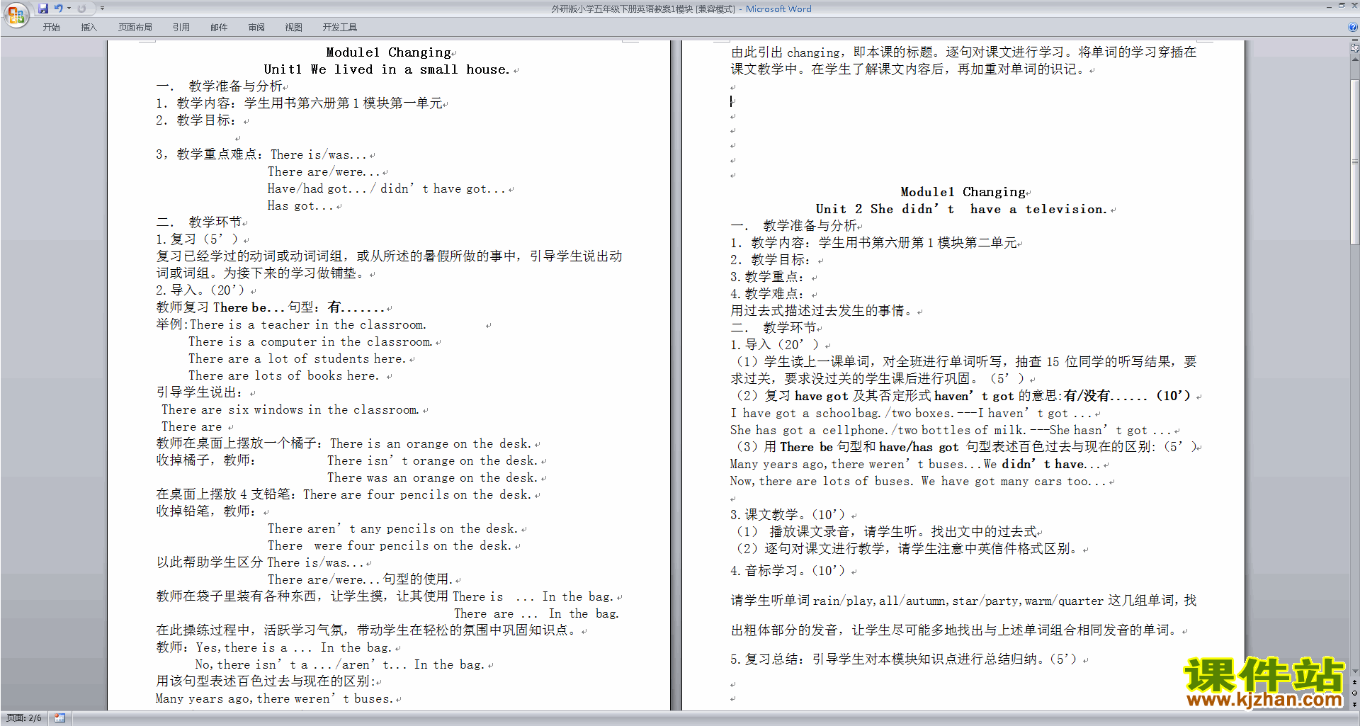Click the line '4.教学难点:' on right page
Image resolution: width=1360 pixels, height=726 pixels.
(x=767, y=294)
